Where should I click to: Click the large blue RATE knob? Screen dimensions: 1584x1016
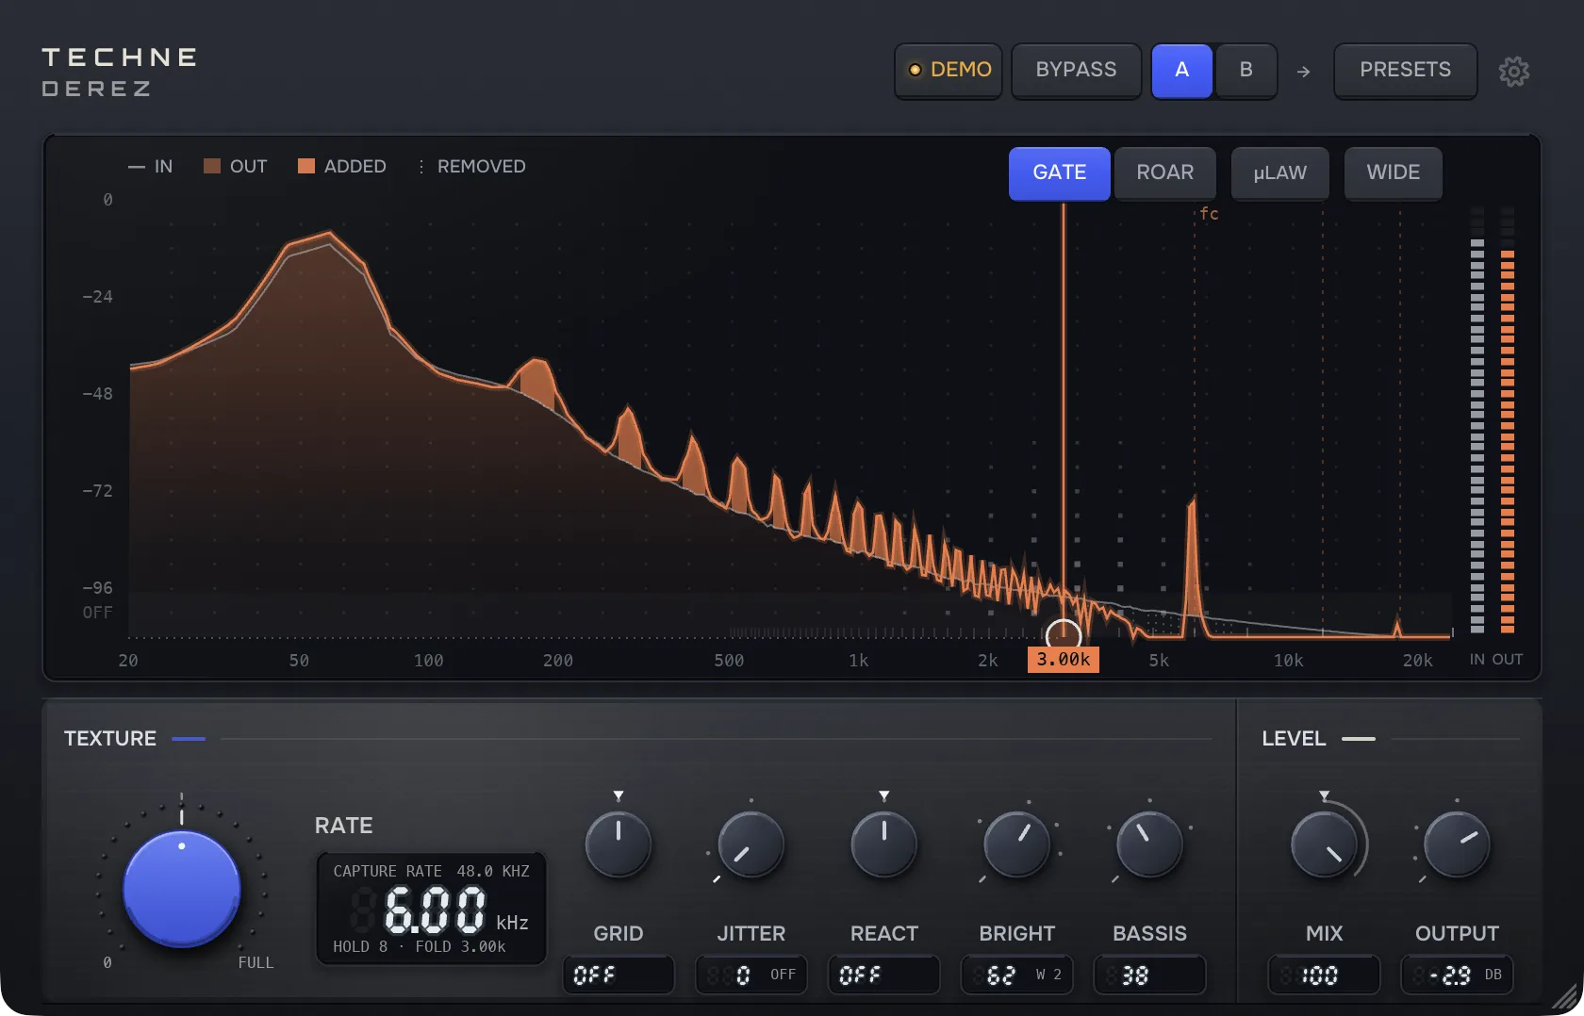[x=182, y=889]
